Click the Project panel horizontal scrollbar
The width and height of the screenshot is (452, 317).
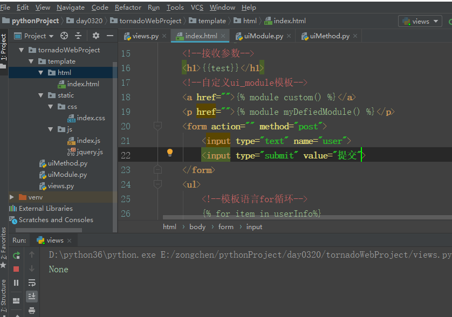pos(49,230)
